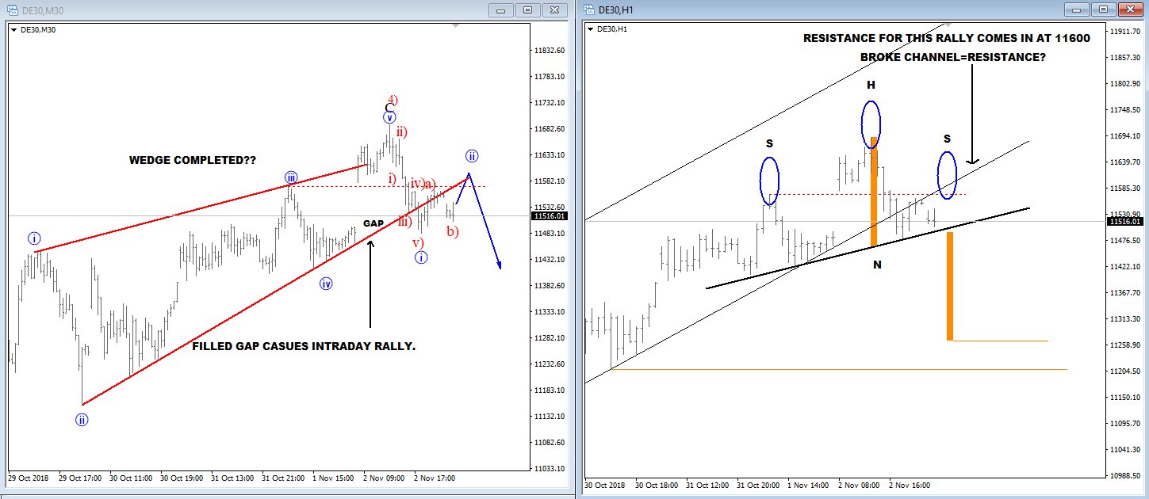Click the chart shift marker on M30 chart

point(454,26)
